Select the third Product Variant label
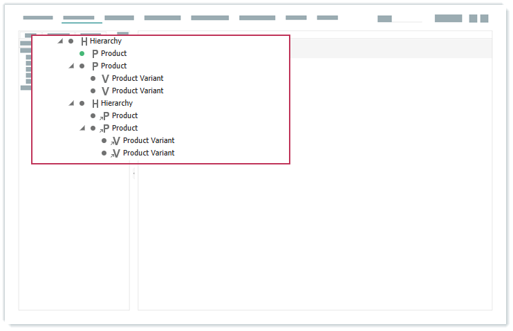 tap(148, 140)
